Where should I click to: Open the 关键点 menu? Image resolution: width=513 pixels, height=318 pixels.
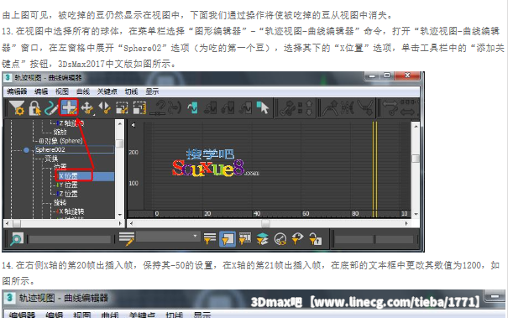(x=107, y=91)
